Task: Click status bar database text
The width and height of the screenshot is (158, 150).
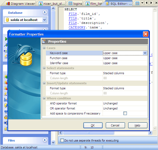Action: click(19, 147)
